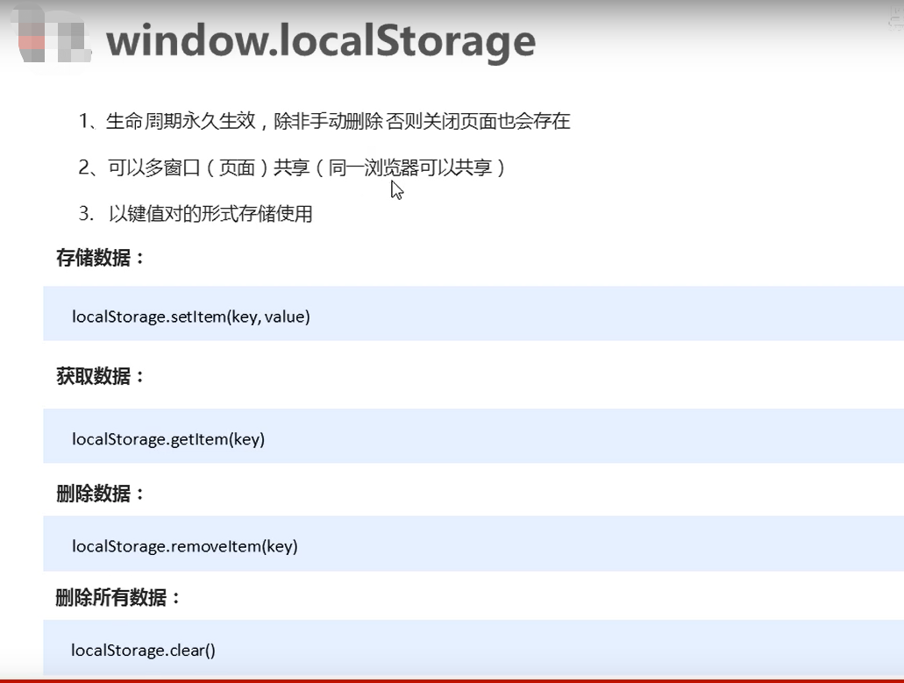Click the localStorage.getItem(key) code line

pyautogui.click(x=168, y=439)
